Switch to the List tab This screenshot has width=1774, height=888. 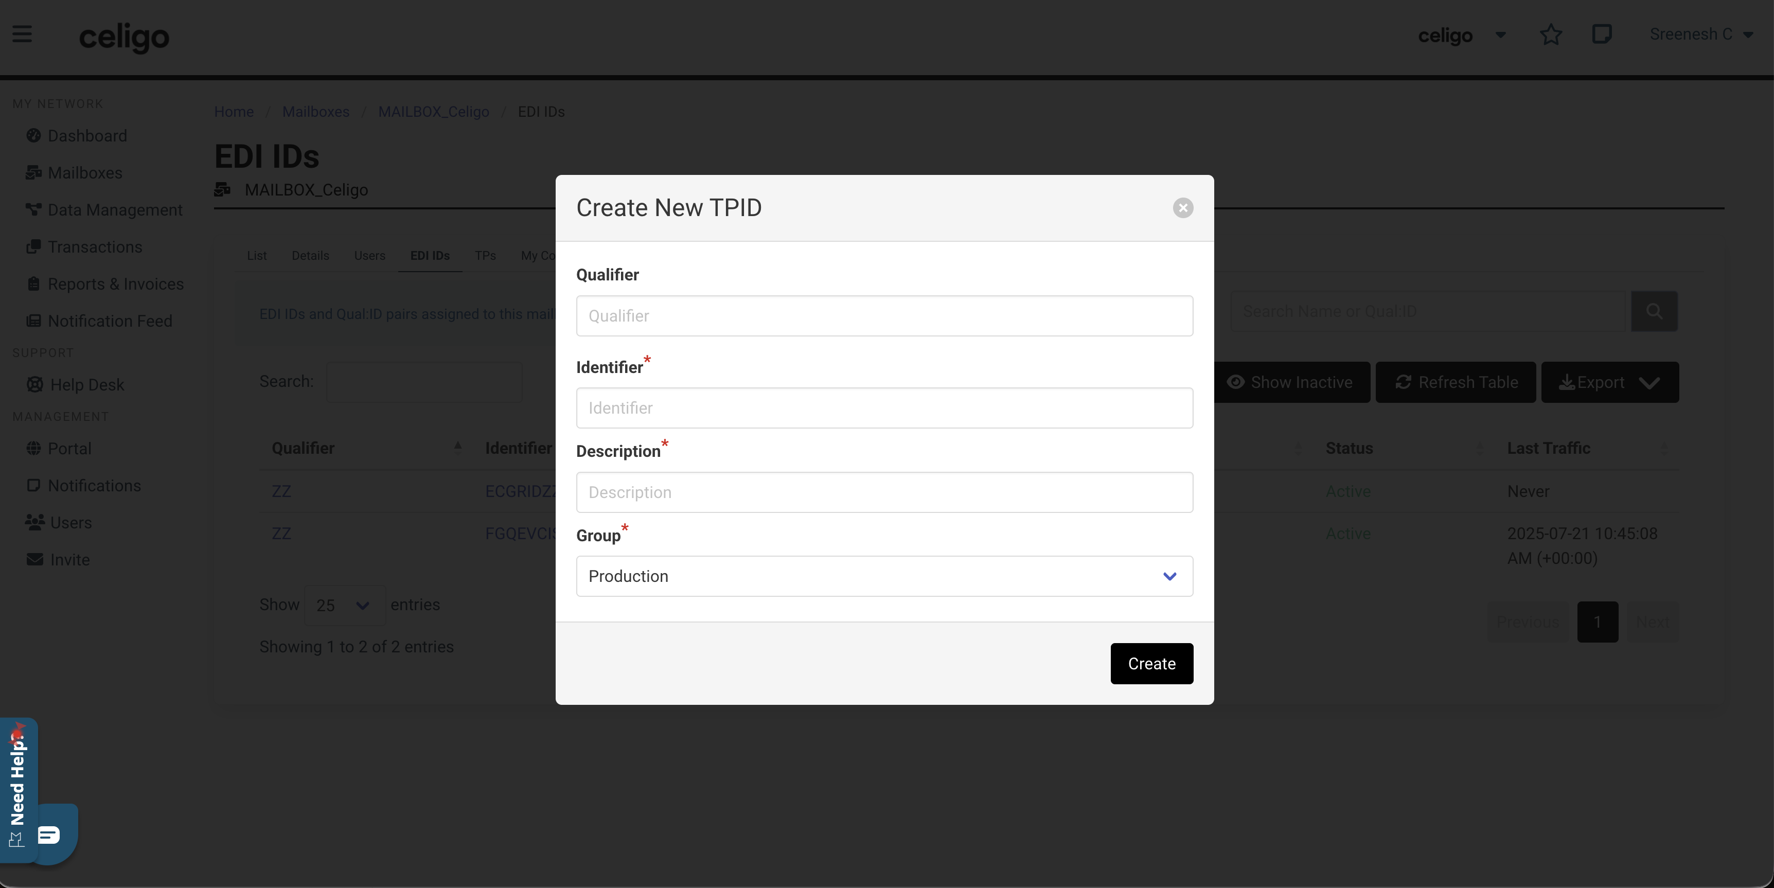click(257, 256)
